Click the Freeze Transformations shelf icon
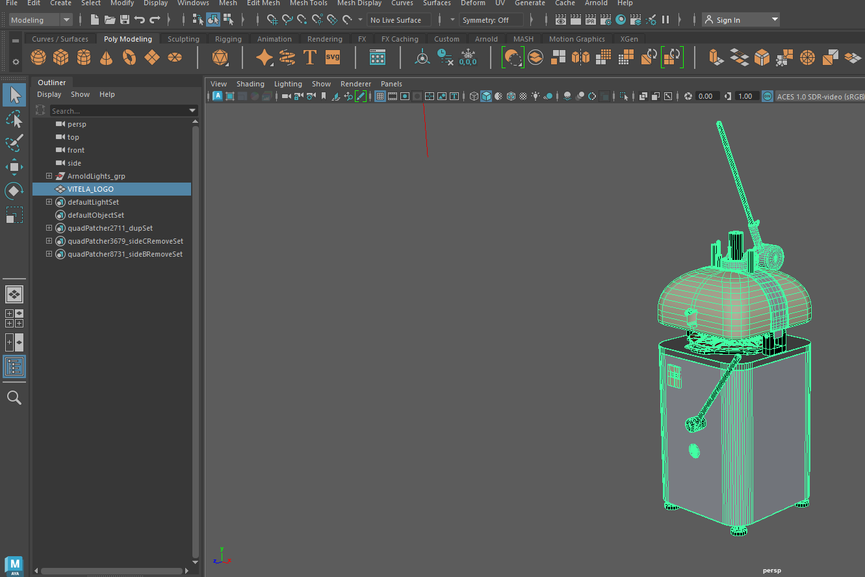The height and width of the screenshot is (577, 865). 468,58
